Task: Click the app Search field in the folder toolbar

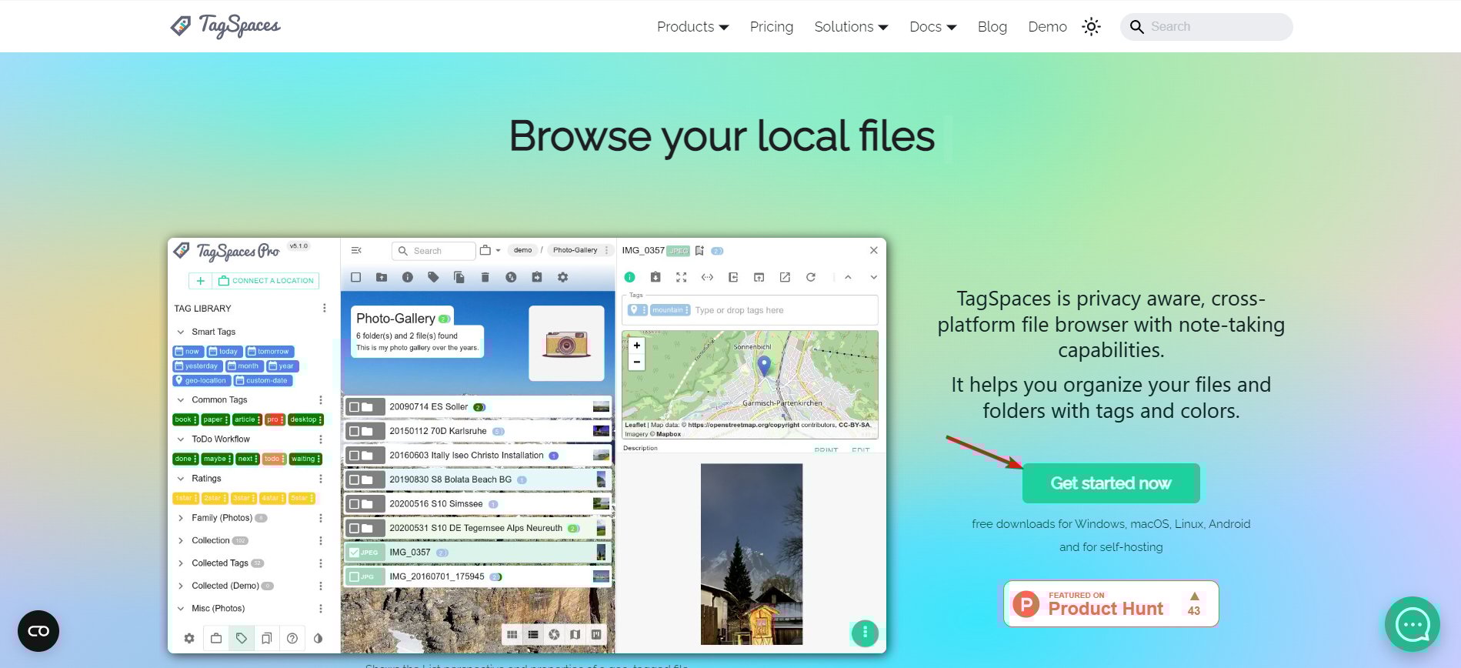Action: 433,251
